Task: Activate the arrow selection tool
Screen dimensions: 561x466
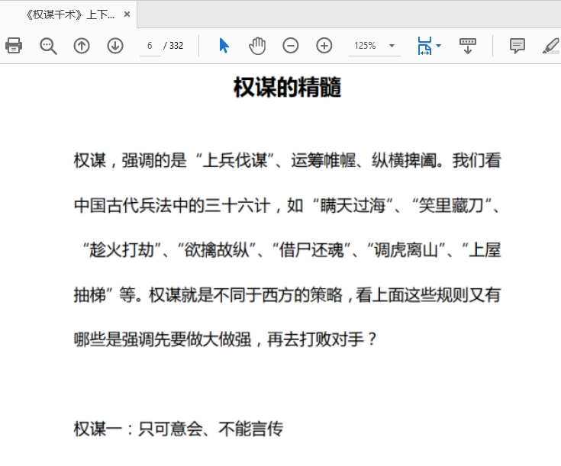Action: 224,46
